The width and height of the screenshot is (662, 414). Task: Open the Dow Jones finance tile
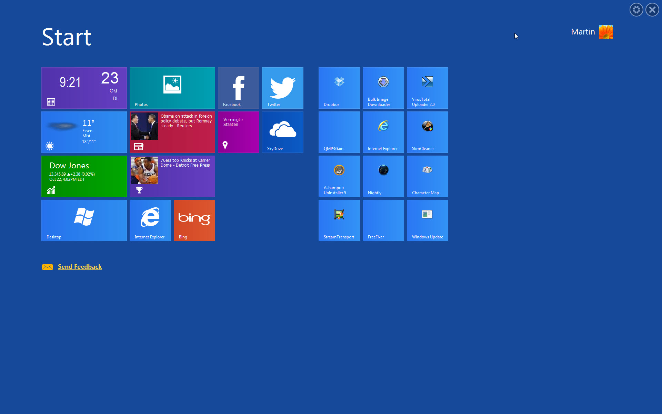coord(84,176)
